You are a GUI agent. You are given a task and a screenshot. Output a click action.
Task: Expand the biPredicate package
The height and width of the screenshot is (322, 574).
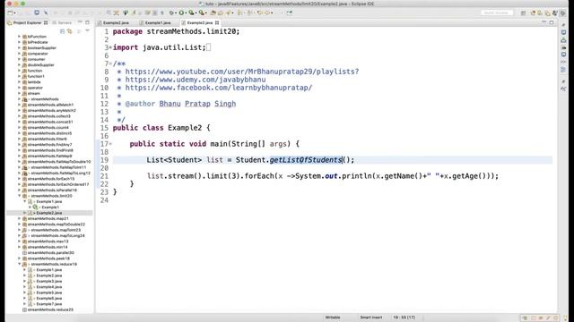coord(19,42)
